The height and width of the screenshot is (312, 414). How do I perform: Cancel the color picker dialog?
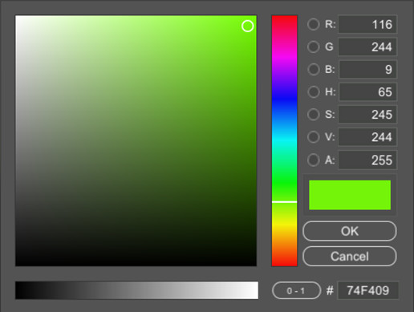click(x=350, y=257)
